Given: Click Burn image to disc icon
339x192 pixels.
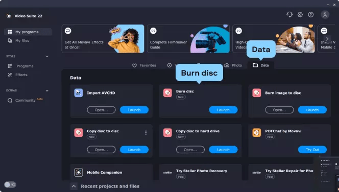Looking at the screenshot, I should coord(257,93).
